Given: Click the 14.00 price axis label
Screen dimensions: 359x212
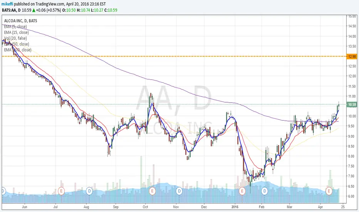Looking at the screenshot, I should tap(352, 36).
